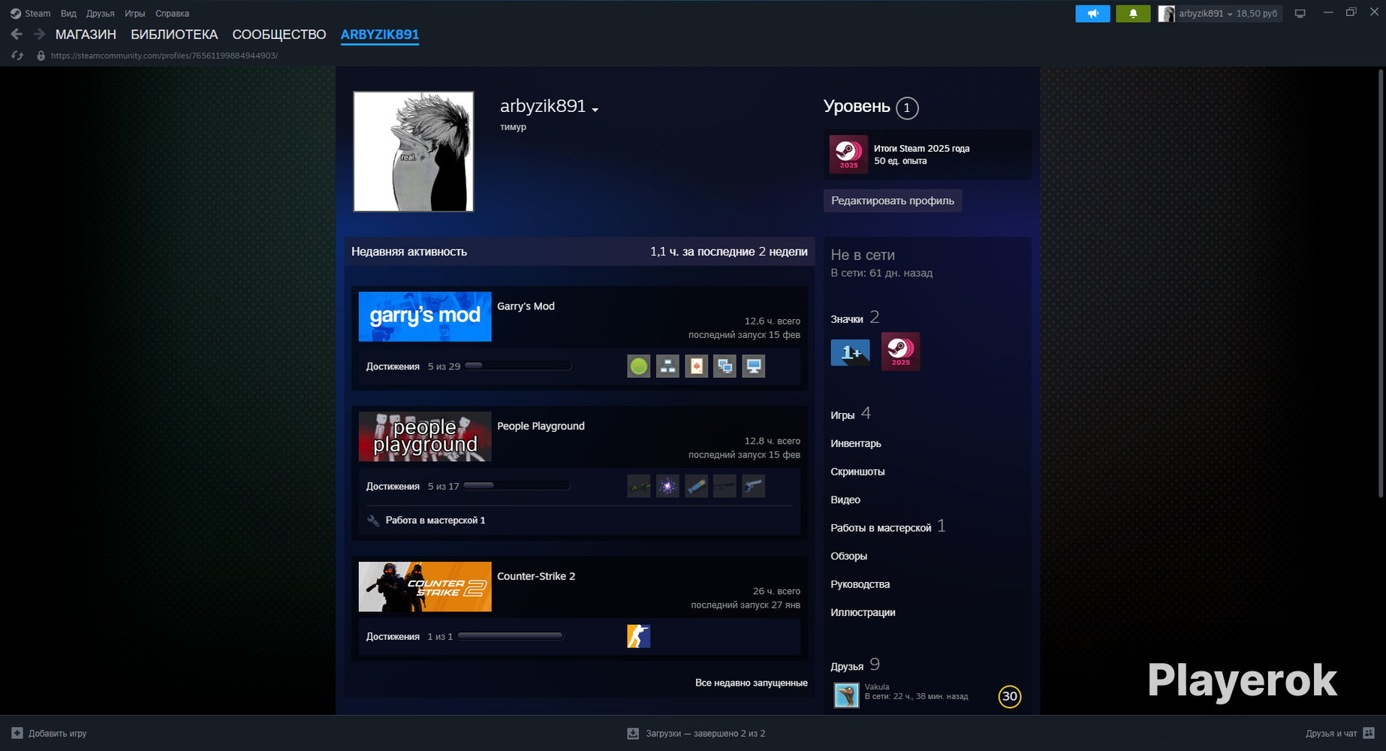The image size is (1386, 751).
Task: Switch to the БИБЛИОТЕКА tab
Action: [x=174, y=35]
